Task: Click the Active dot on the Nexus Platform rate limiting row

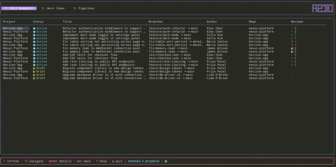Action: click(x=34, y=61)
